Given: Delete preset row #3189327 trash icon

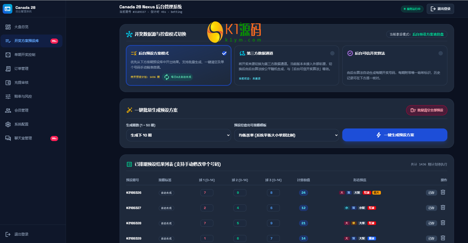Looking at the screenshot, I should coord(443,207).
